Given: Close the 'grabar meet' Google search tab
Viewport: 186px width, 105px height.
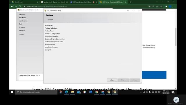Looking at the screenshot, I should 67,2.
